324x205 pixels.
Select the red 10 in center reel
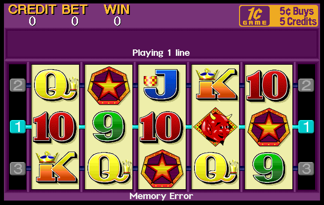click(x=161, y=127)
